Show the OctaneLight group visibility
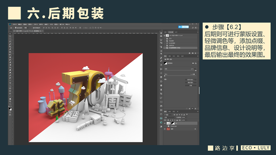 tap(165, 126)
